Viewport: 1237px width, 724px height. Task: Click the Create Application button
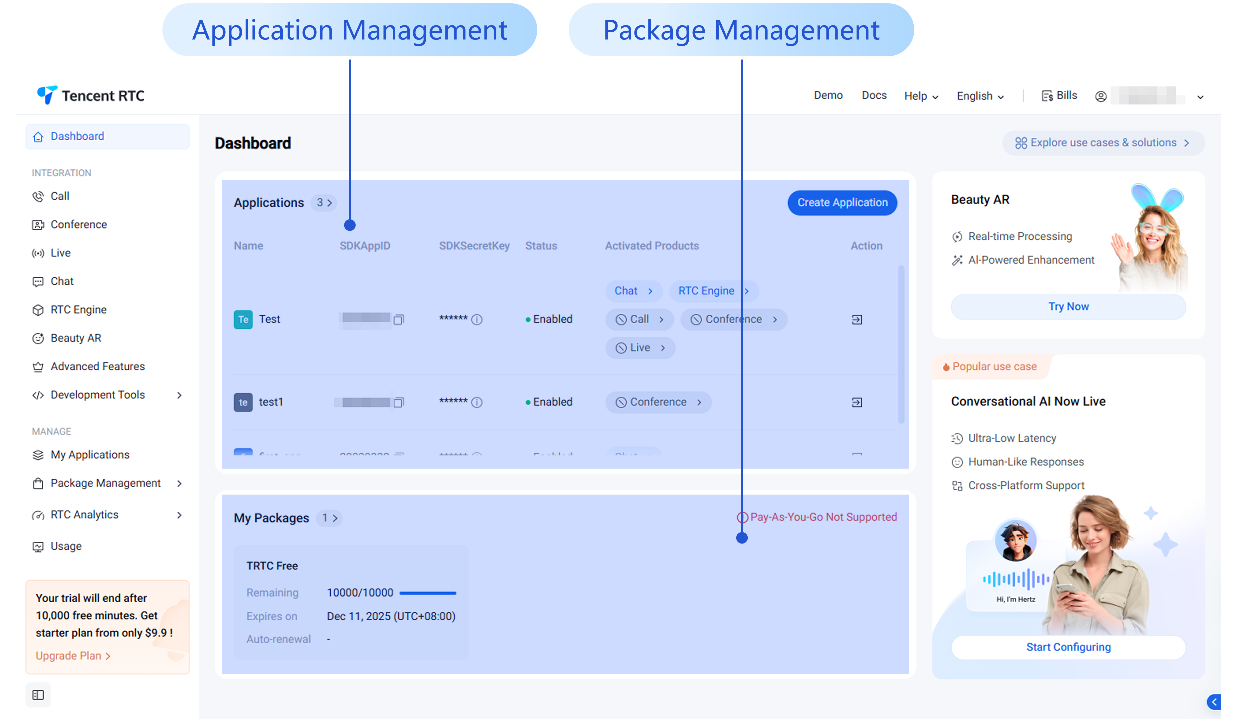point(842,203)
